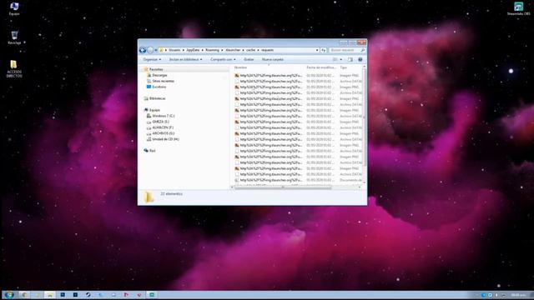Open Descargas in the navigation pane

(159, 75)
